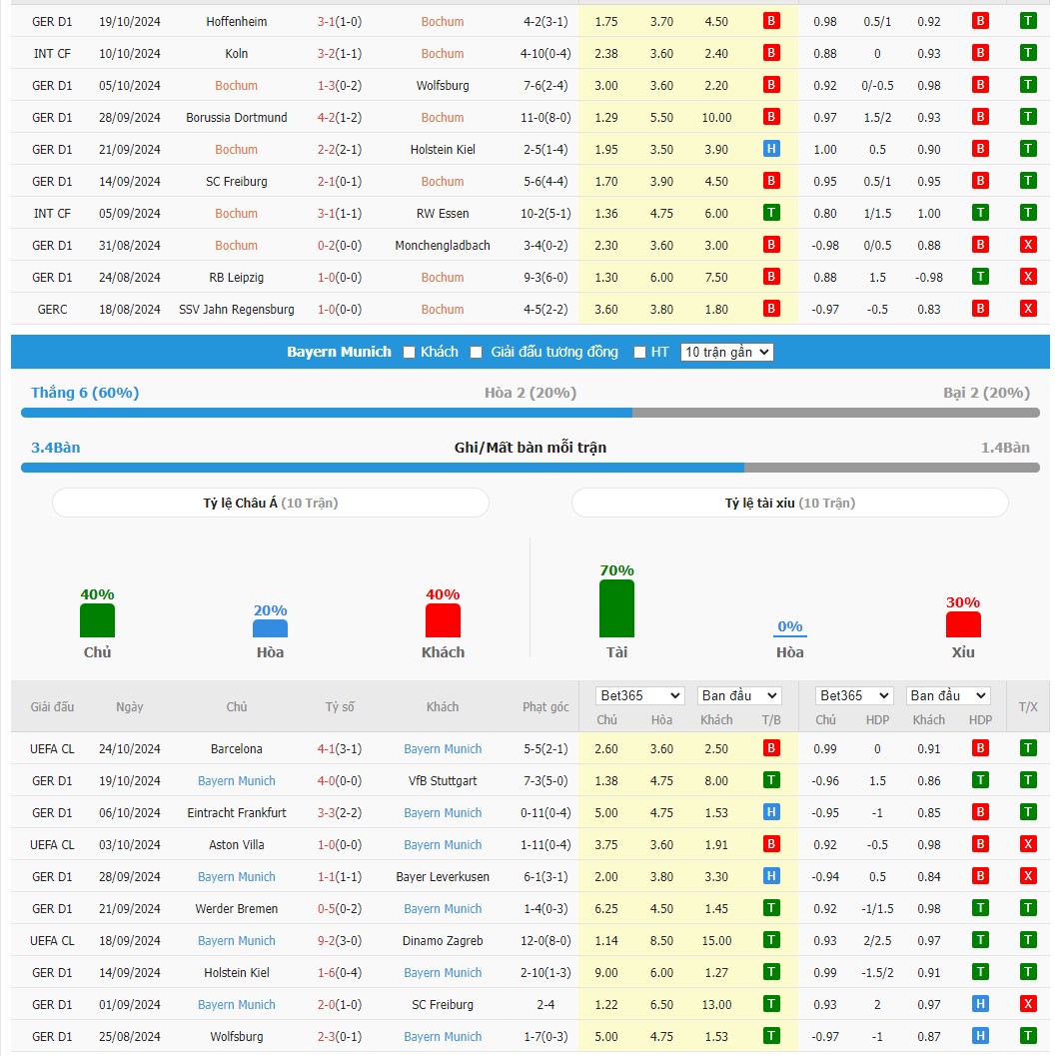Click blue H result icon in Bayer Leverkusen row
The width and height of the screenshot is (1060, 1056).
point(771,875)
